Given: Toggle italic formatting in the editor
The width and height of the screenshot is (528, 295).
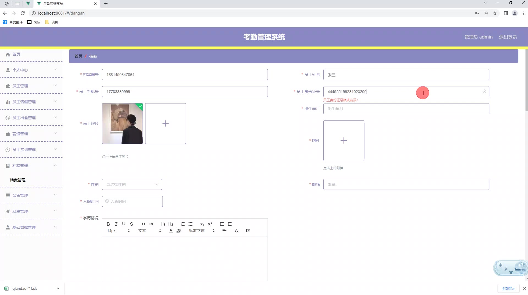Looking at the screenshot, I should [x=116, y=224].
